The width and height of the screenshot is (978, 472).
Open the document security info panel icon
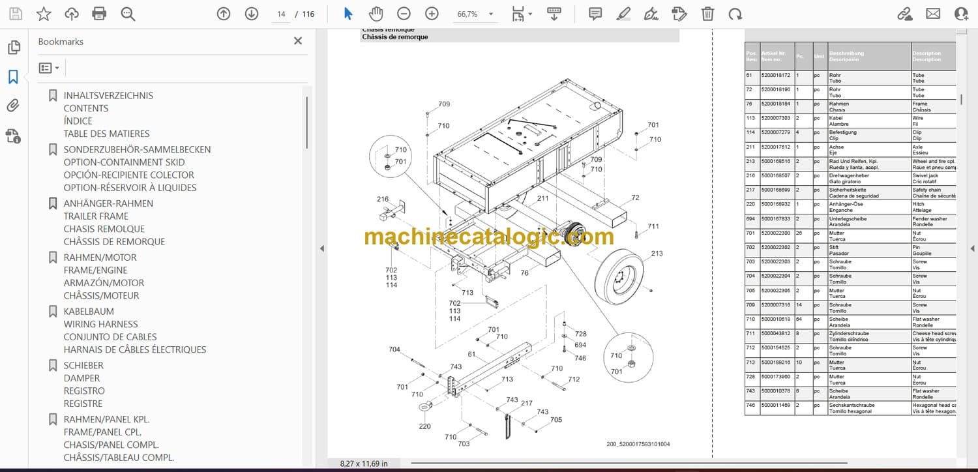13,136
